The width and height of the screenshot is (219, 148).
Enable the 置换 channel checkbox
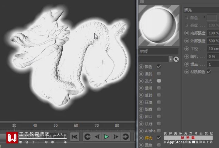pyautogui.click(x=159, y=145)
